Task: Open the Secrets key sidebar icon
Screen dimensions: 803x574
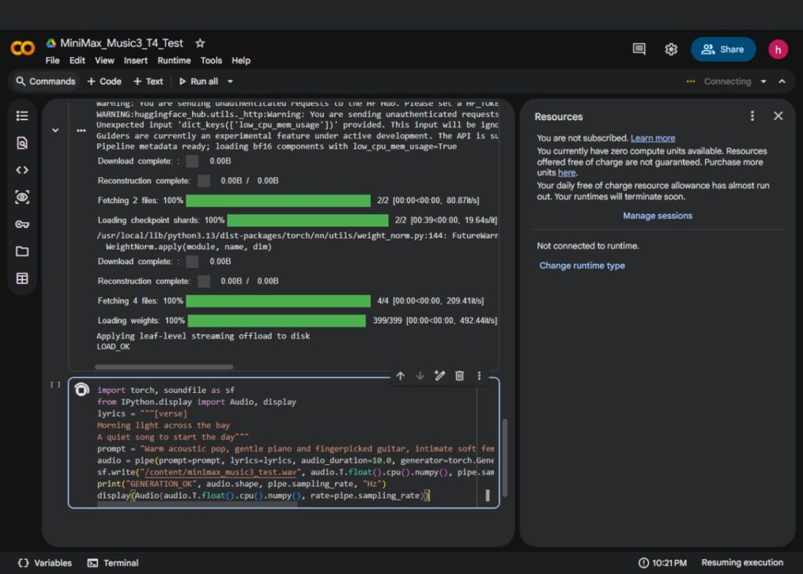Action: [22, 224]
